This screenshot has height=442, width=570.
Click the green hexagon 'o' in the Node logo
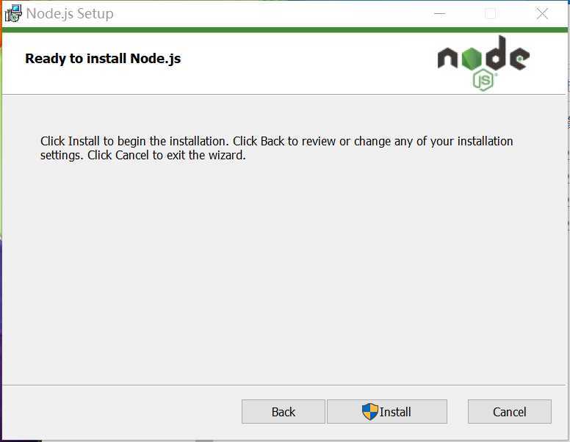point(471,58)
